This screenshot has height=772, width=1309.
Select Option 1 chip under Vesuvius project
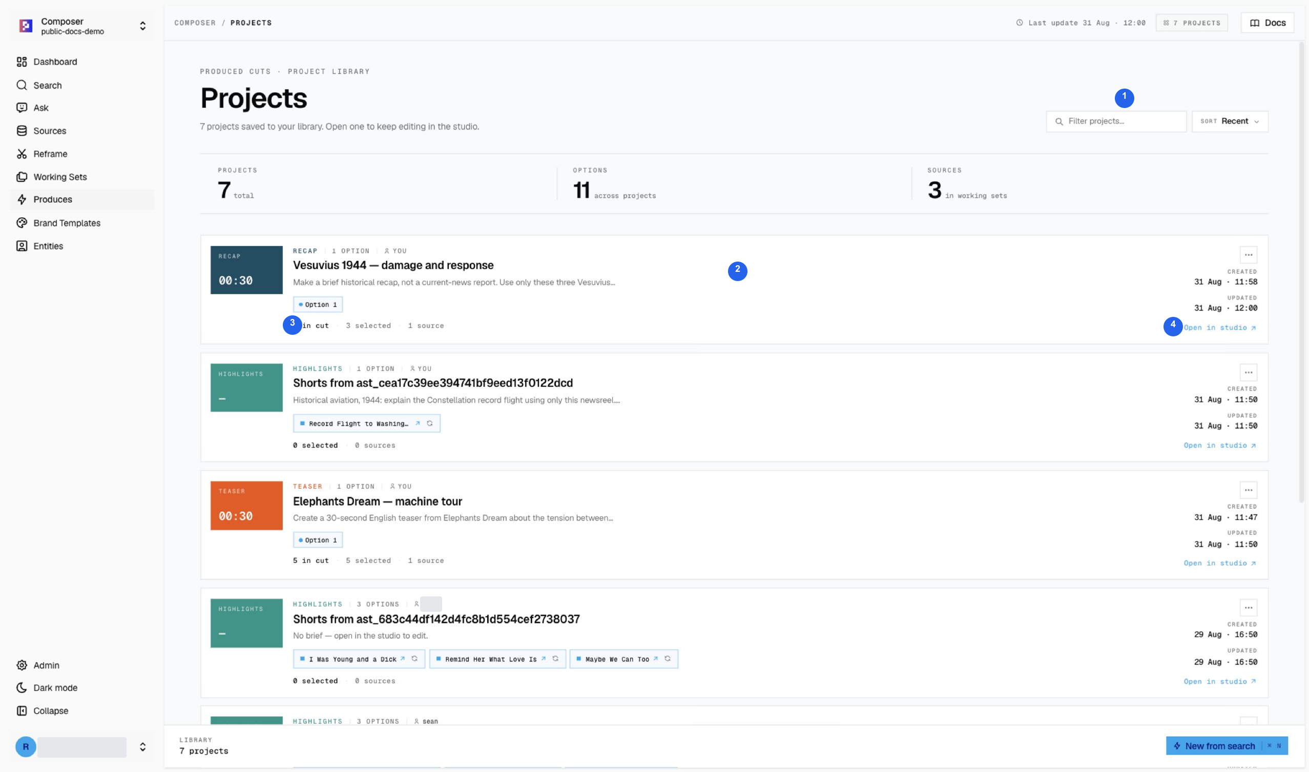click(x=318, y=304)
